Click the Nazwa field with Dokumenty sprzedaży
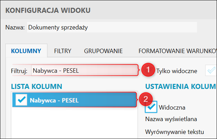Image resolution: width=217 pixels, height=139 pixels. (111, 28)
